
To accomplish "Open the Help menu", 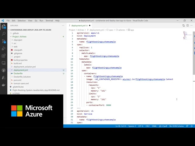I will tap(57, 21).
